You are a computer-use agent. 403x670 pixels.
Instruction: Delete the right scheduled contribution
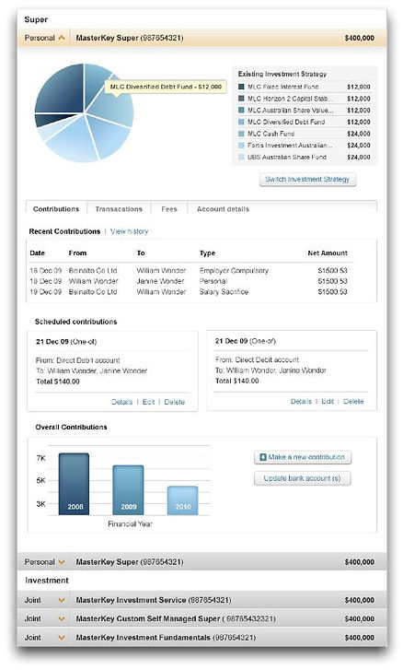point(353,401)
